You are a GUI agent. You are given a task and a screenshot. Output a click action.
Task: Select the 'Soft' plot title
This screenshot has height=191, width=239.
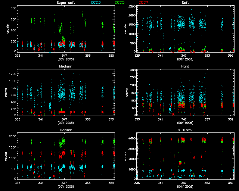(x=184, y=3)
